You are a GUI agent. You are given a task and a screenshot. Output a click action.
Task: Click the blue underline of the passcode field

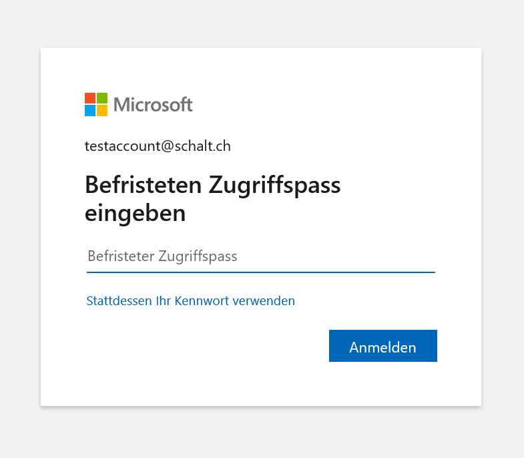[260, 272]
